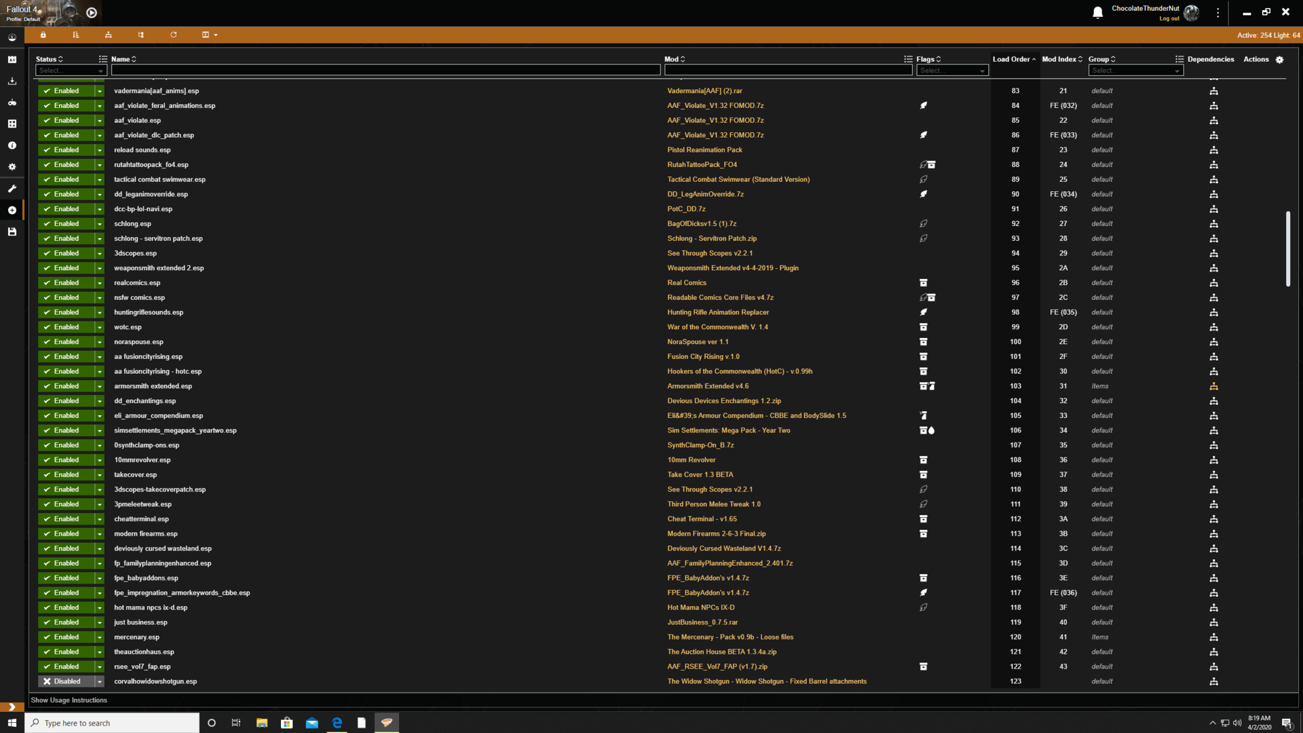Image resolution: width=1303 pixels, height=733 pixels.
Task: Click the Sort Now toolbar icon
Action: (75, 35)
